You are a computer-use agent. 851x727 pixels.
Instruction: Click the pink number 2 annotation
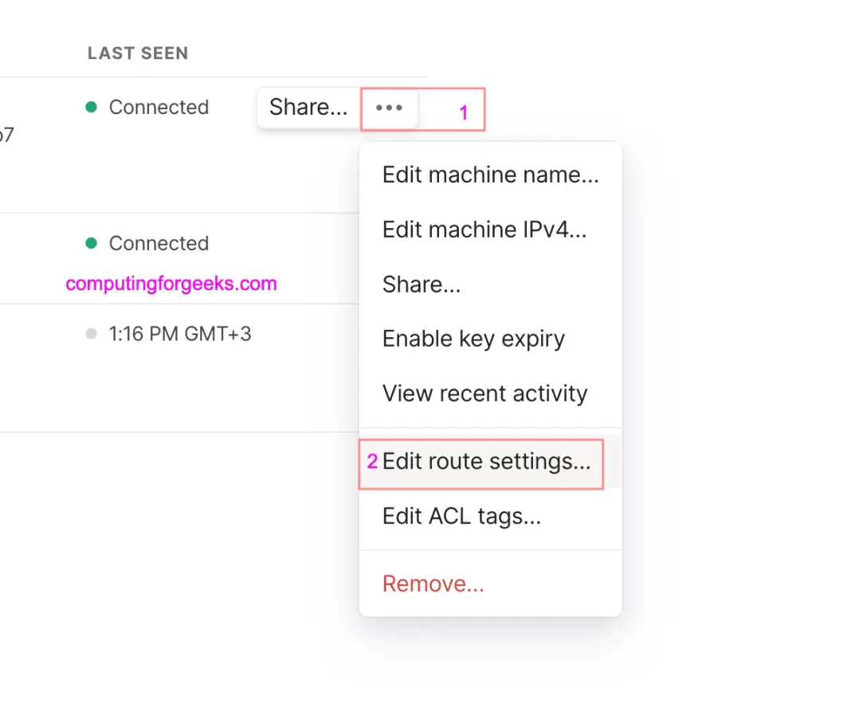(x=372, y=462)
